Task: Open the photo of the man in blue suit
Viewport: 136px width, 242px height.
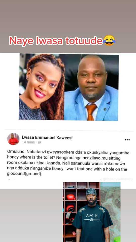Action: point(91,87)
